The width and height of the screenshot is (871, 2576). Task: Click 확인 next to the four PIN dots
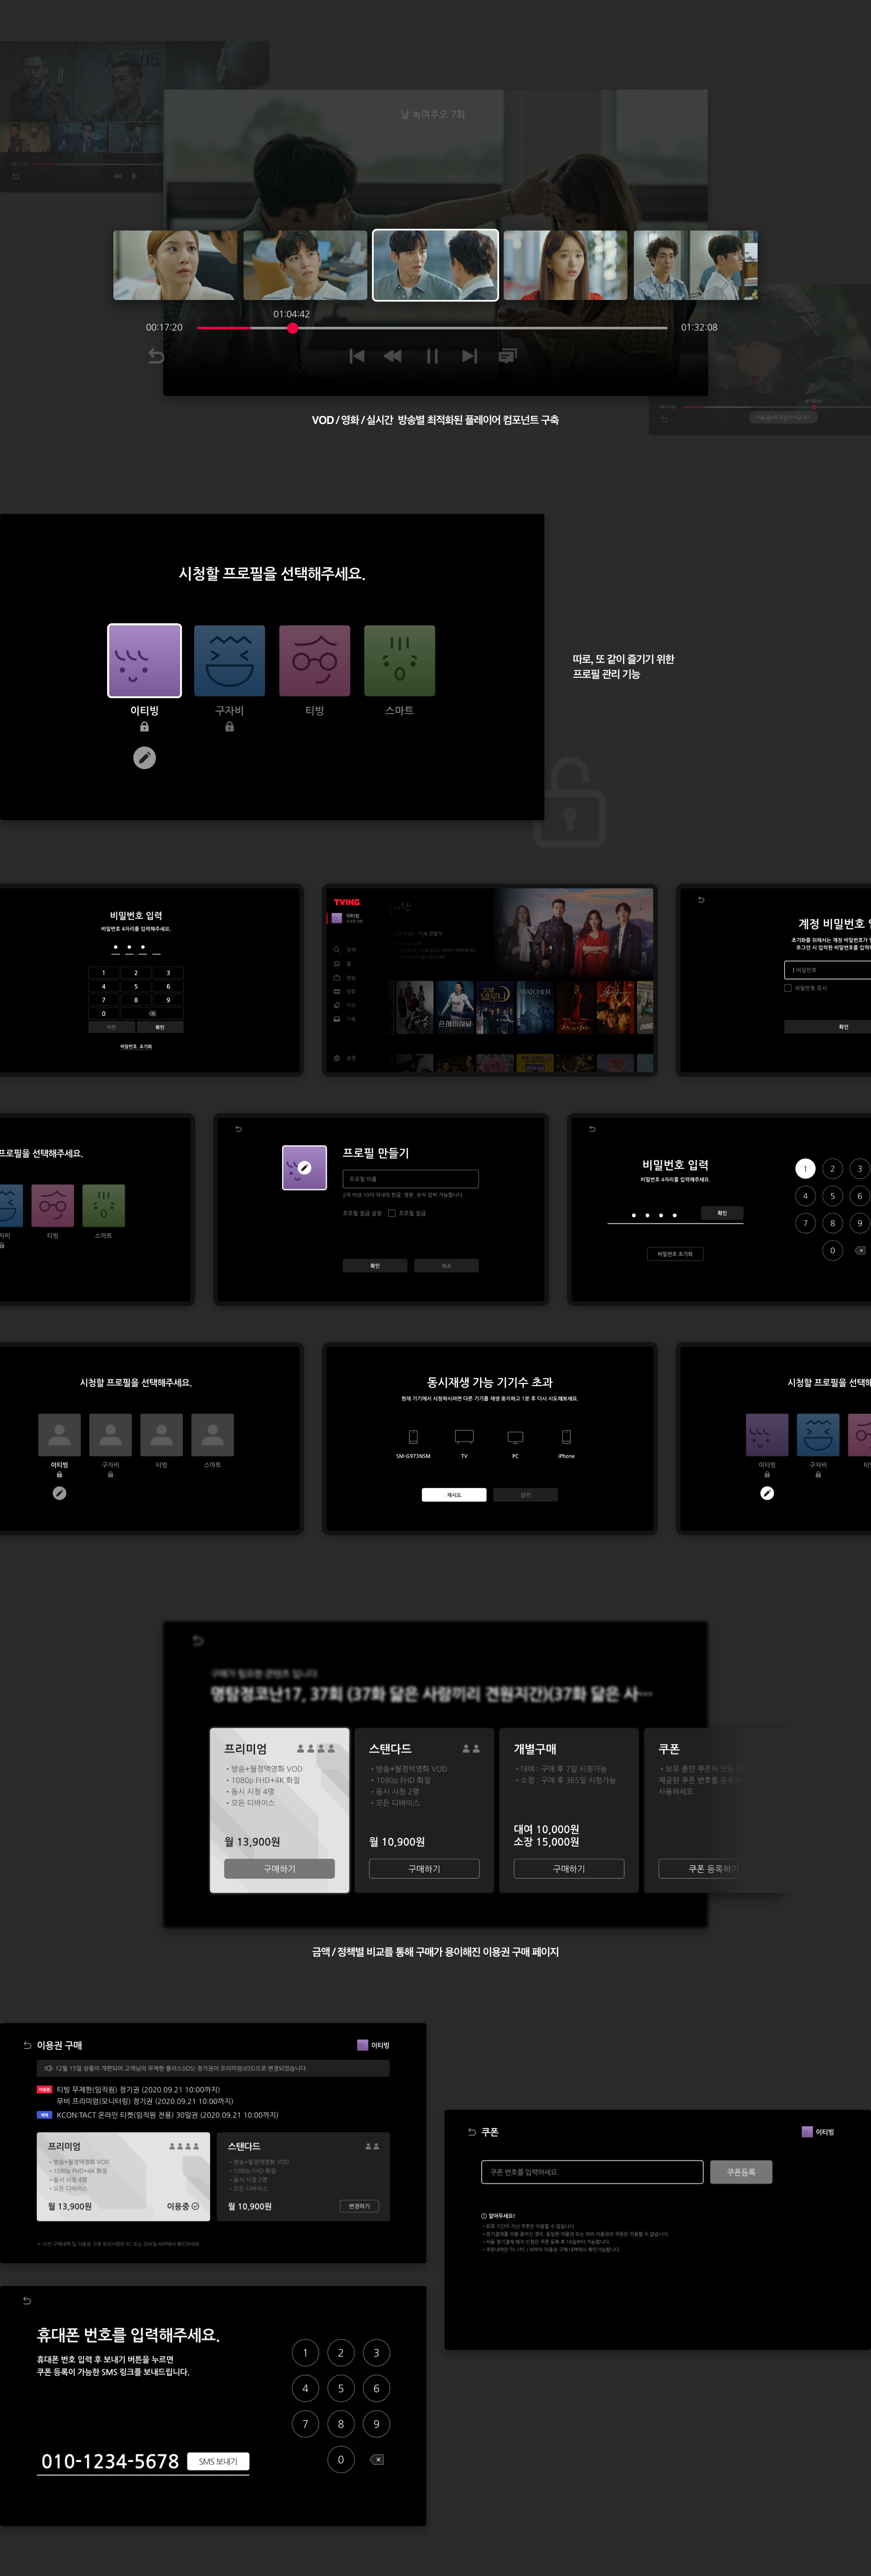722,1213
